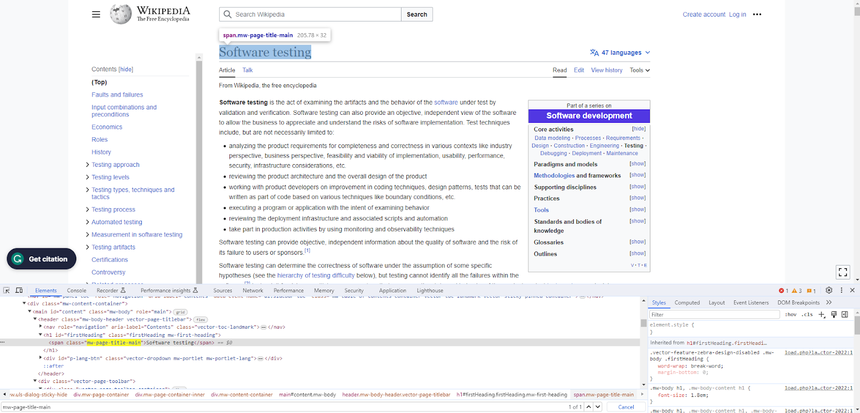The width and height of the screenshot is (860, 413).
Task: Open the 47 languages dropdown
Action: point(620,53)
